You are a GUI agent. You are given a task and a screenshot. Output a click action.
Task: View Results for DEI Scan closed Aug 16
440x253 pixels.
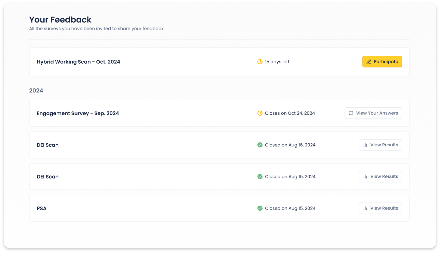pyautogui.click(x=380, y=145)
